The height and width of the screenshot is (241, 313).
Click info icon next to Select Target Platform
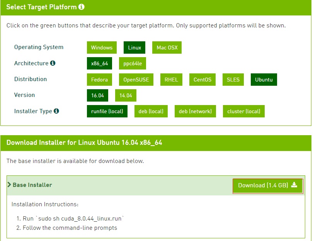coord(81,7)
